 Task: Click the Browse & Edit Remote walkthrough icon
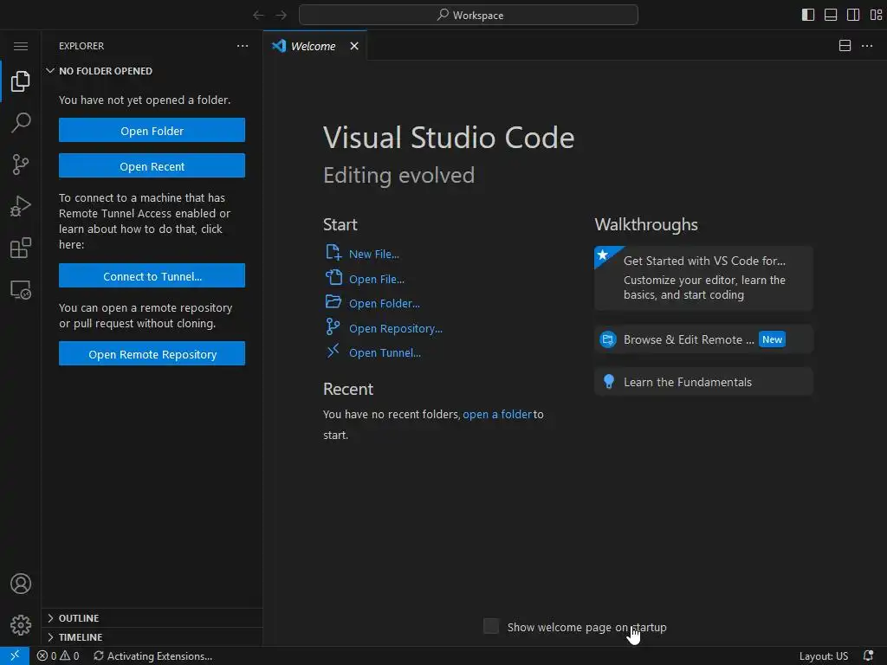608,339
